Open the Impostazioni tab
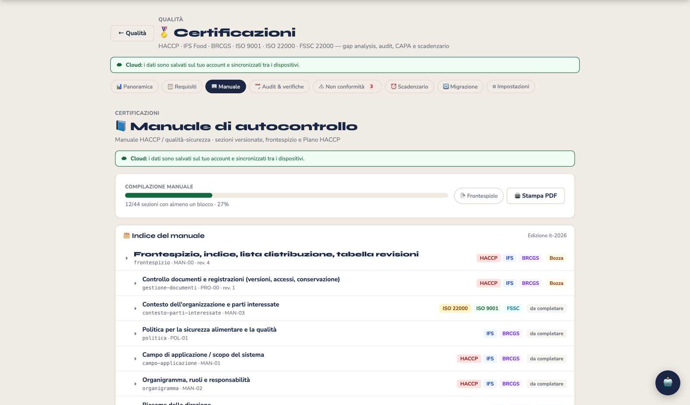Screen dimensions: 690x405 coord(511,87)
